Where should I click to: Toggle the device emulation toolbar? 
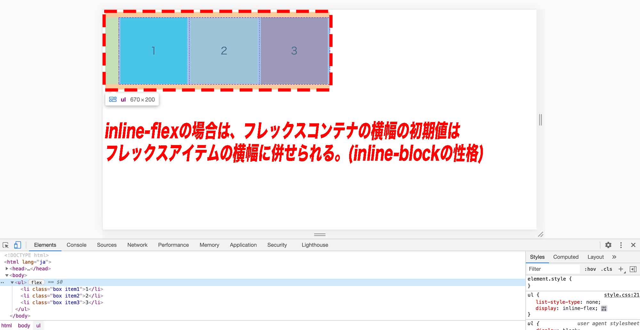[18, 245]
